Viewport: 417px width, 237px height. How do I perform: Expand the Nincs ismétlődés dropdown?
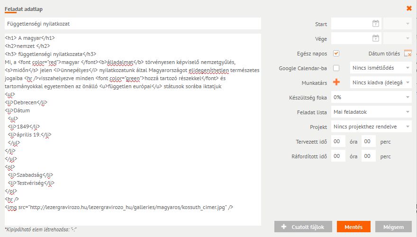click(381, 68)
